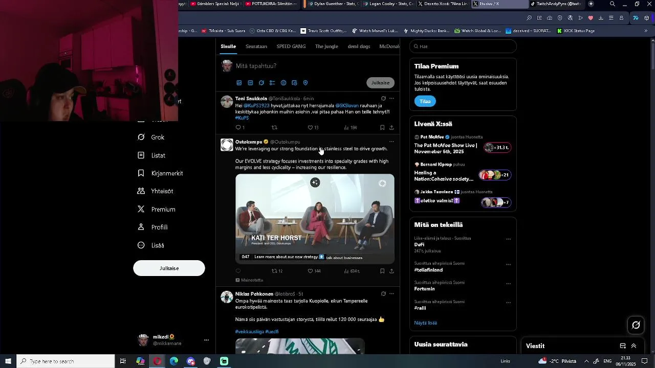
Task: Switch to Seurataan timeline tab
Action: [256, 47]
